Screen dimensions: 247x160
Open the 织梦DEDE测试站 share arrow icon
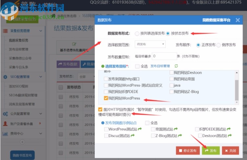[x=229, y=129]
